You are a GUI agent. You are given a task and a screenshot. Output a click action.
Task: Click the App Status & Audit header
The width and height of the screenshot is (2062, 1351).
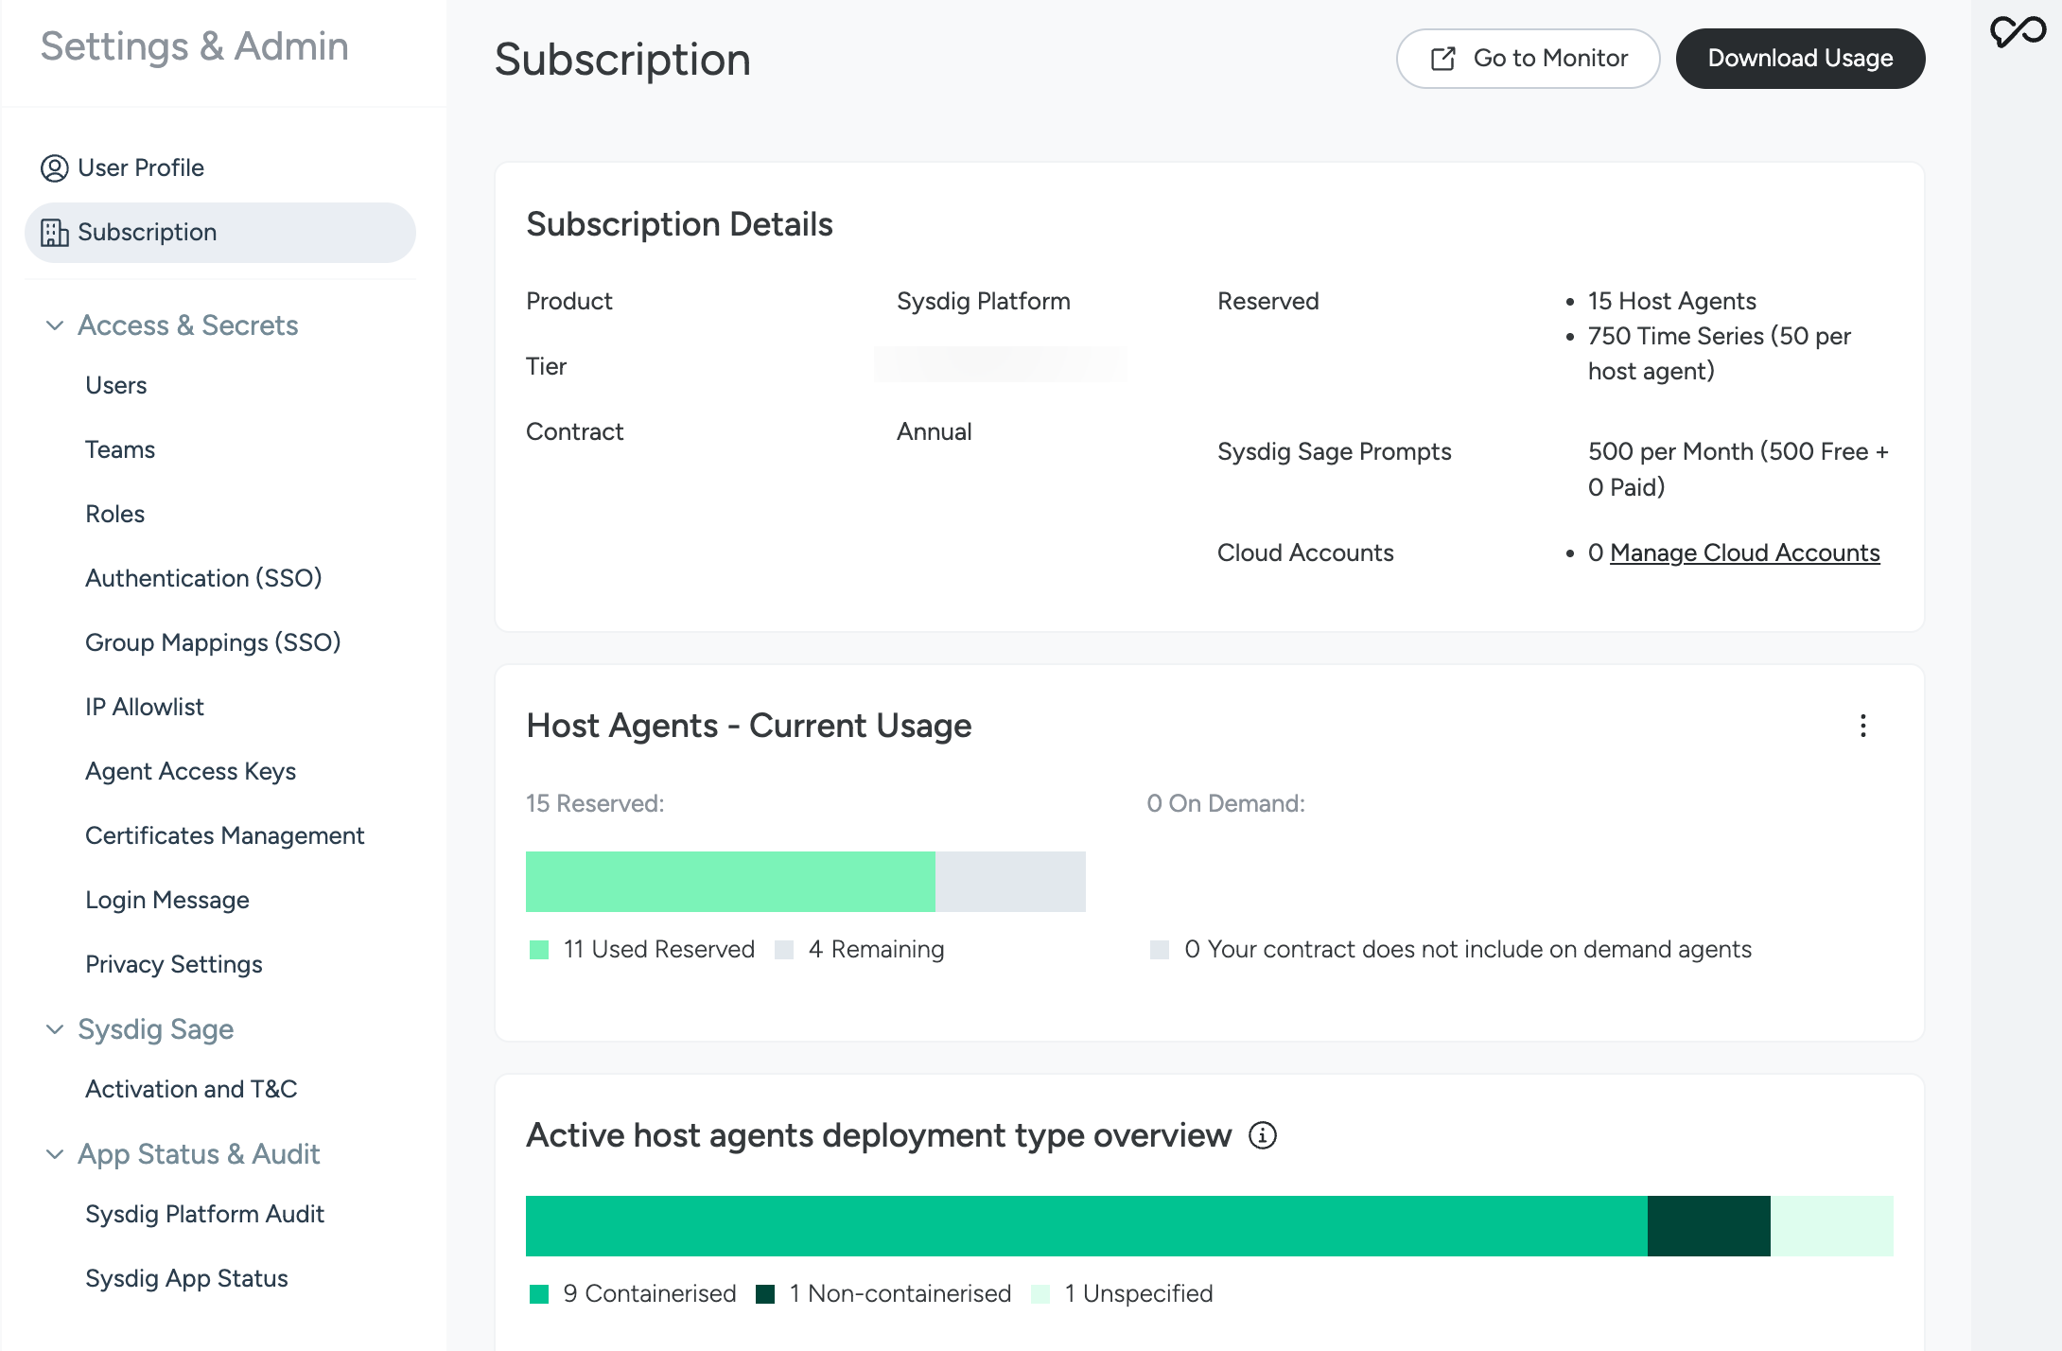199,1154
